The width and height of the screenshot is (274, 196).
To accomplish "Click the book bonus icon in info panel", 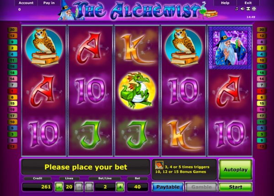I will (159, 165).
